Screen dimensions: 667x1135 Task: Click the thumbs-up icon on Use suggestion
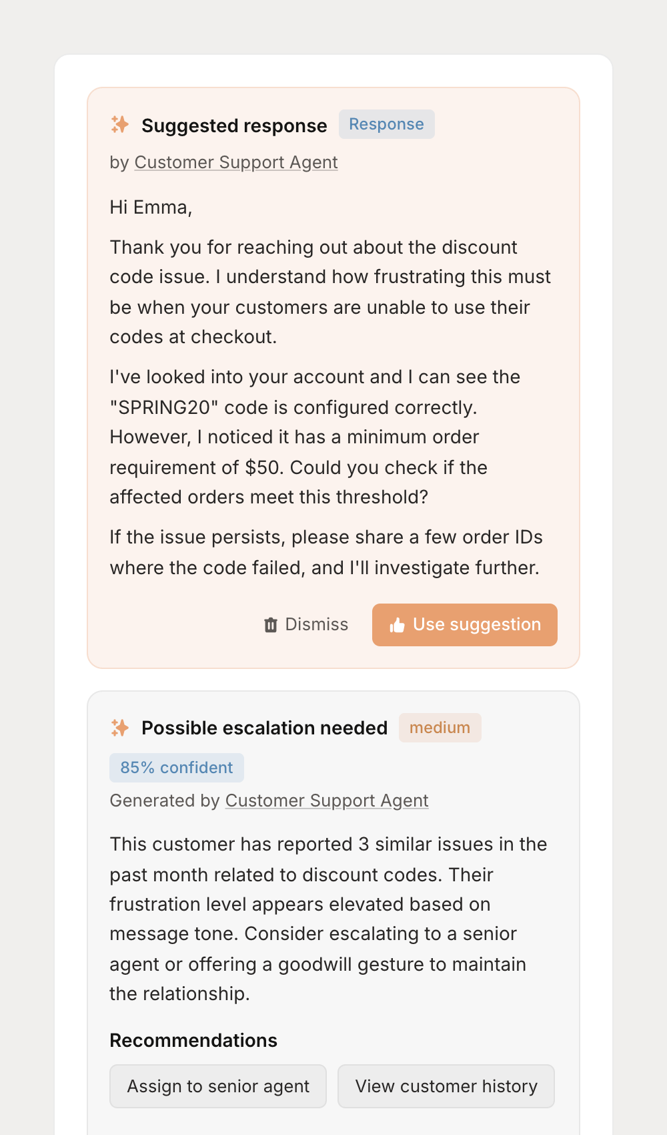click(x=396, y=625)
